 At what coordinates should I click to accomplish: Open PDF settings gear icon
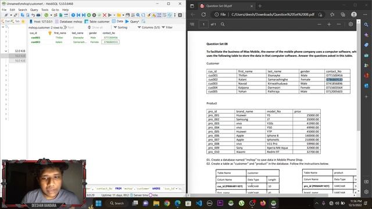pos(350,24)
